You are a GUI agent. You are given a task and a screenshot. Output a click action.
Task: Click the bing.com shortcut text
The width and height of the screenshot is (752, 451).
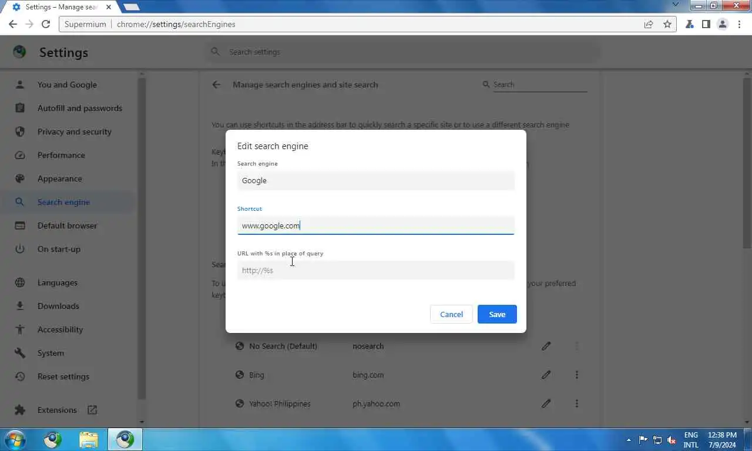pos(368,375)
